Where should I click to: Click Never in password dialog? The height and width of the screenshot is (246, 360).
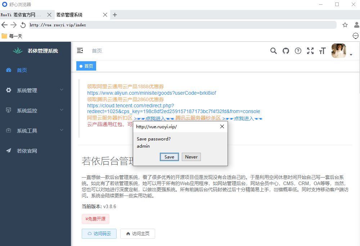[x=191, y=157]
